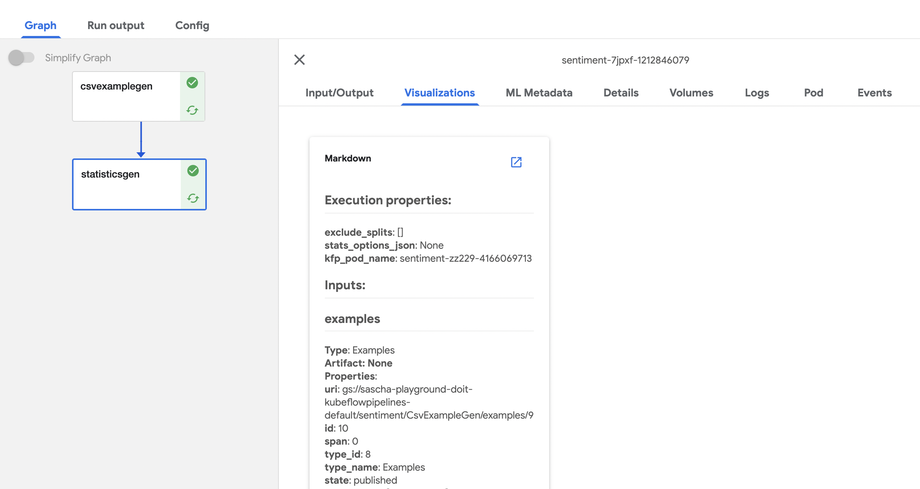Viewport: 920px width, 489px height.
Task: Open the Config tab
Action: click(x=192, y=25)
